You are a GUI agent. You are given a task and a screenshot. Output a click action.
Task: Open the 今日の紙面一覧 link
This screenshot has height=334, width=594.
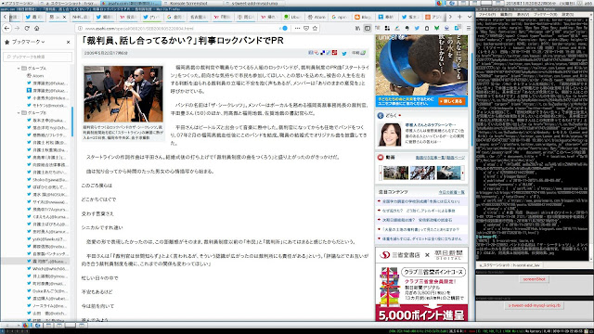(452, 192)
